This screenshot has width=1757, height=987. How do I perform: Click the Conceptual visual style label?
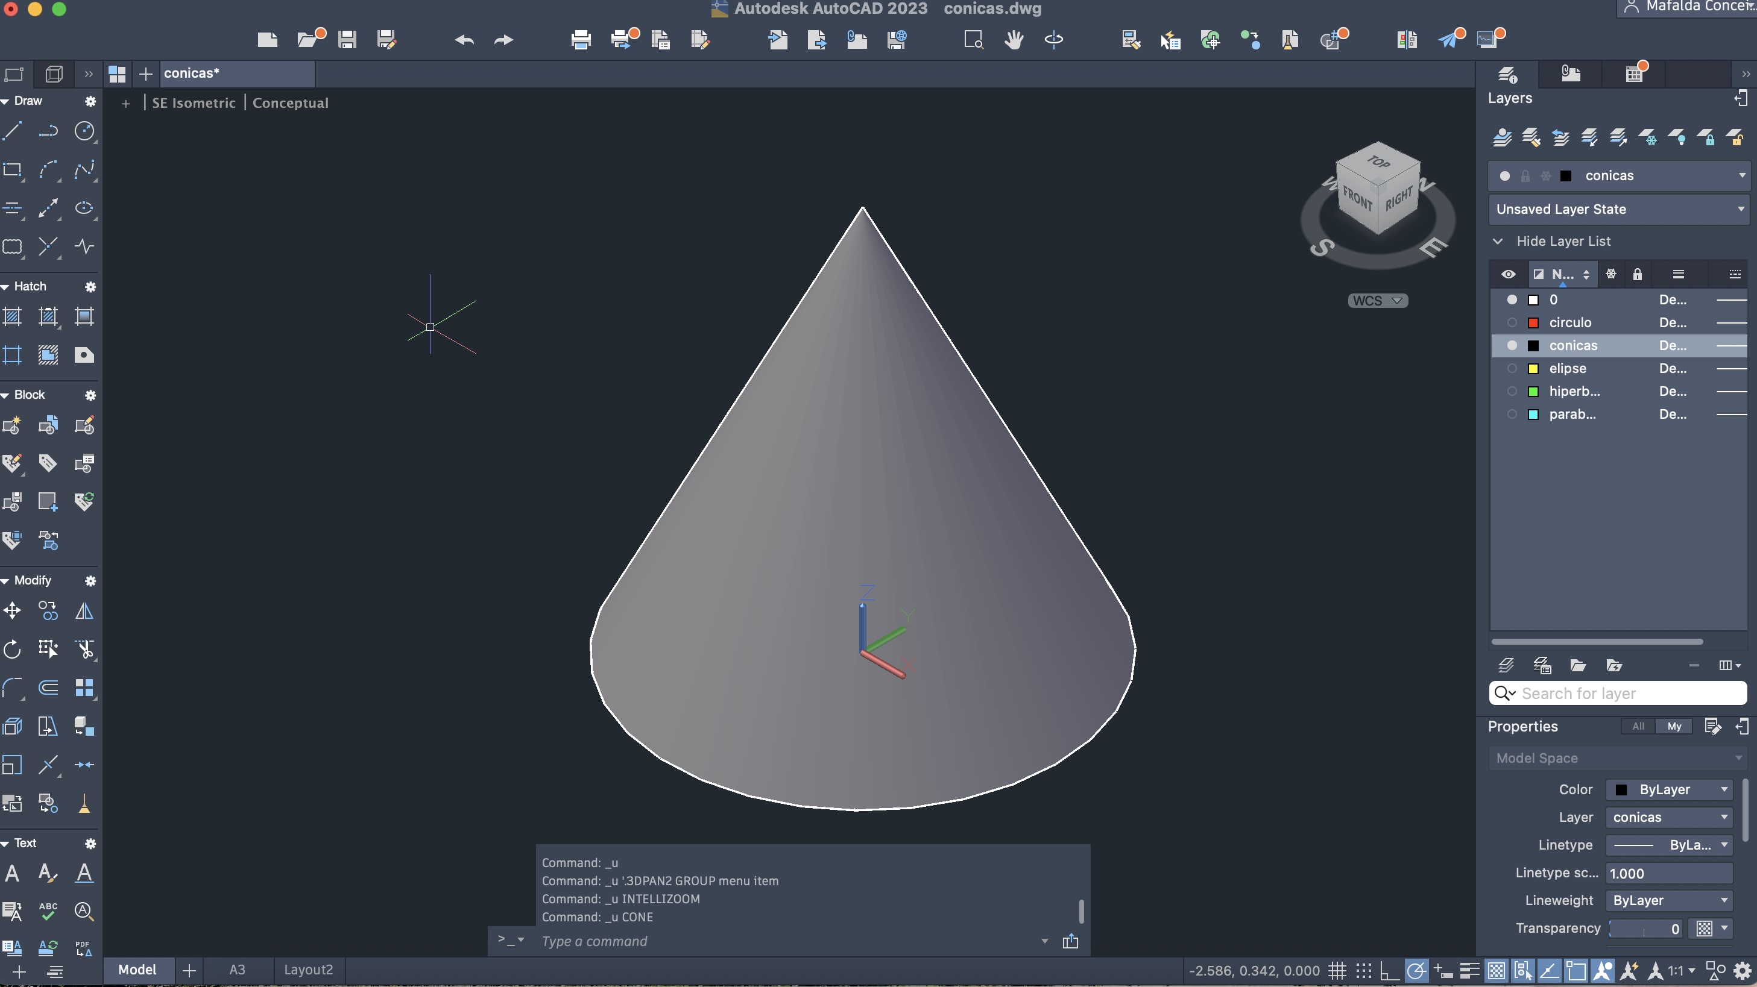point(291,103)
